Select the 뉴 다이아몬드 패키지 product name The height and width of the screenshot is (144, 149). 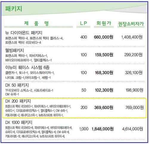click(24, 33)
